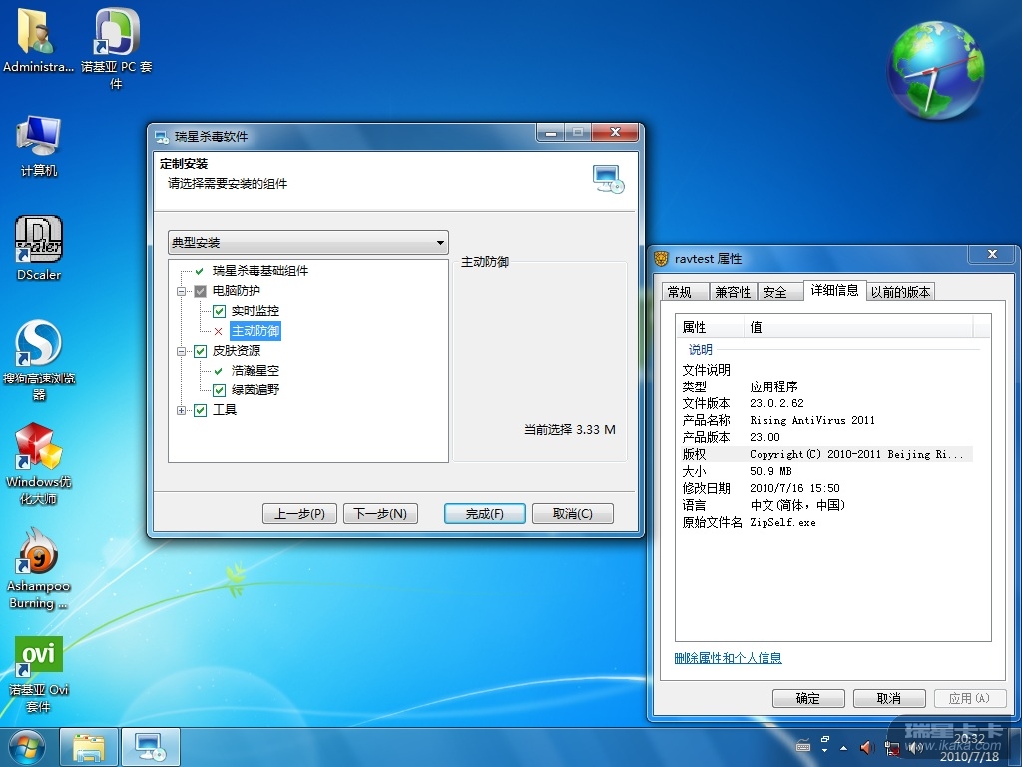Screen dimensions: 1022x767
Task: Switch to the 兼容性 tab
Action: 733,292
